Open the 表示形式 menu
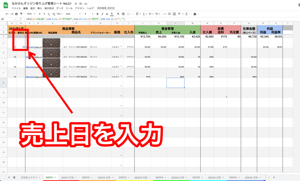The height and width of the screenshot is (181, 300). 49,8
